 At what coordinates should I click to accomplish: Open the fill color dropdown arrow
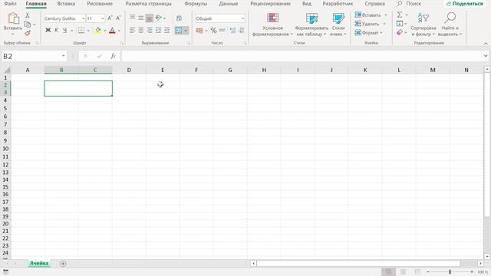click(104, 31)
